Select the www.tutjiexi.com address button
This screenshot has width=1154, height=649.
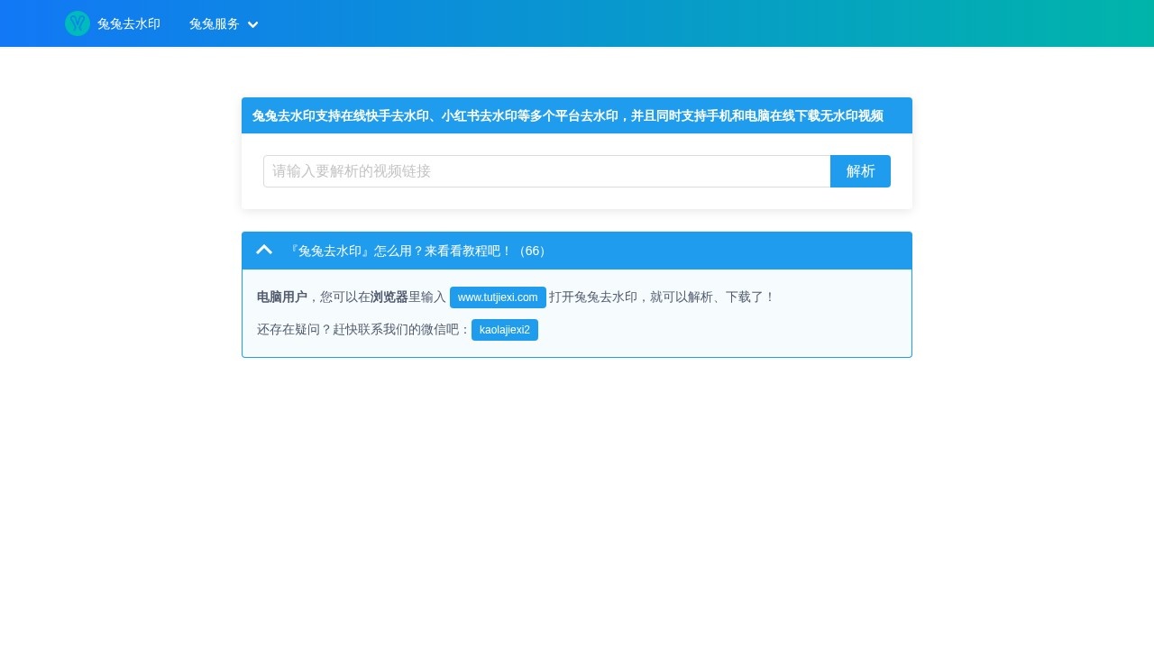click(x=498, y=297)
